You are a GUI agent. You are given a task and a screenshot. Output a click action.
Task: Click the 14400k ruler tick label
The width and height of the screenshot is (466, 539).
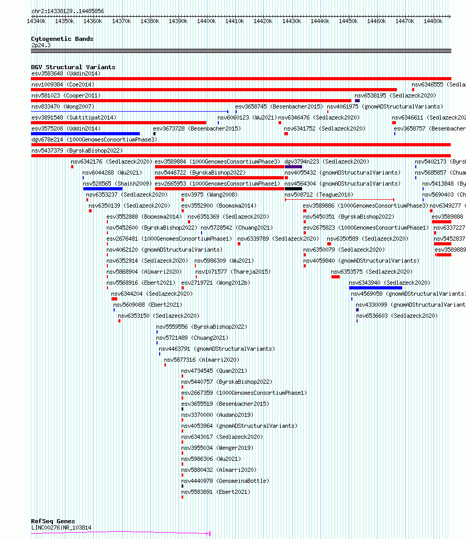pyautogui.click(x=206, y=21)
